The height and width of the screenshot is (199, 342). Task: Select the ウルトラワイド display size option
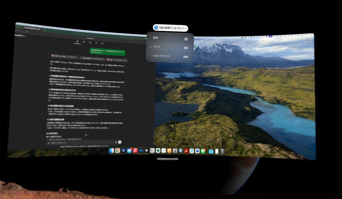170,56
